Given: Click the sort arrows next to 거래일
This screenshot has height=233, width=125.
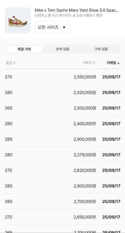Looking at the screenshot, I should tap(118, 63).
